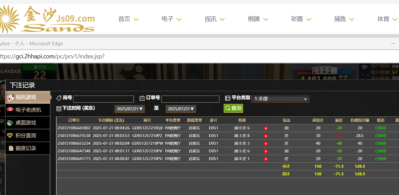Play replay of round GD051257210PZ
The height and width of the screenshot is (195, 399).
pyautogui.click(x=266, y=136)
